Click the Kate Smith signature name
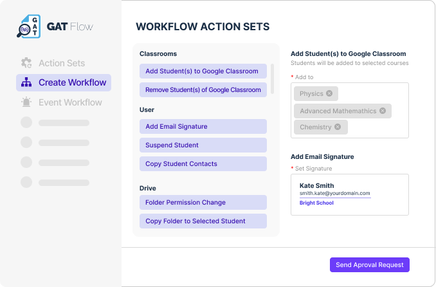The width and height of the screenshot is (436, 287). pyautogui.click(x=317, y=186)
